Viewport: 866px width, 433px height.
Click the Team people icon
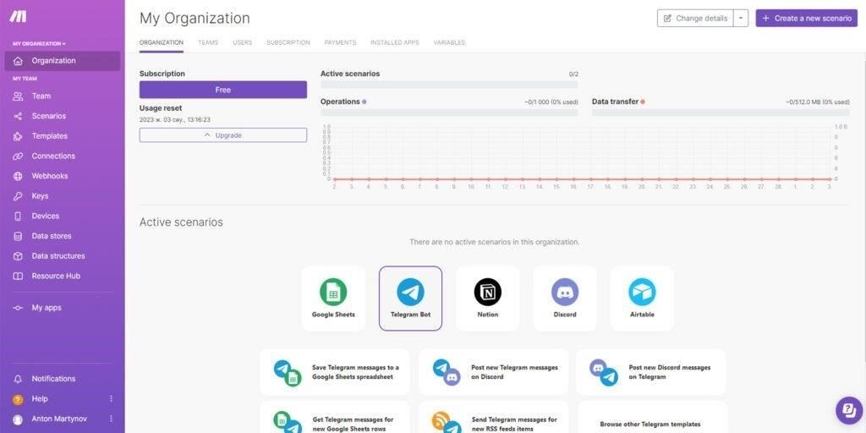(18, 96)
